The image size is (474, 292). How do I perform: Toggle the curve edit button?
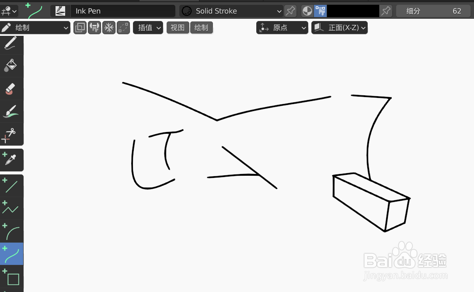(x=123, y=28)
